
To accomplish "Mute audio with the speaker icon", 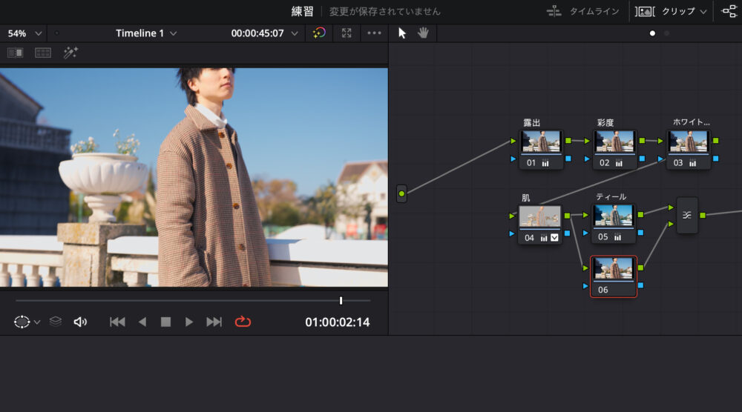I will pos(80,322).
